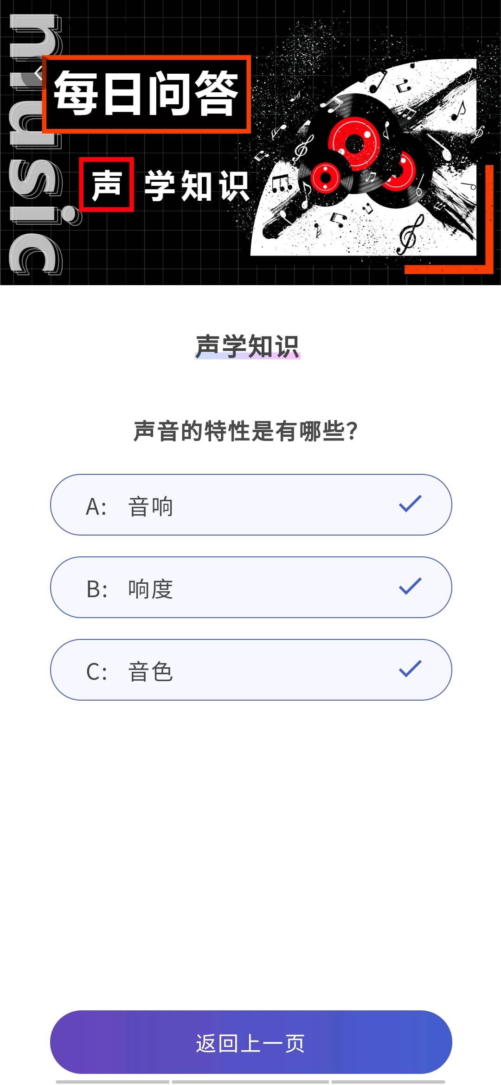Tap the 每日问答 banner title
Screen dimensions: 501x1085
click(x=147, y=94)
